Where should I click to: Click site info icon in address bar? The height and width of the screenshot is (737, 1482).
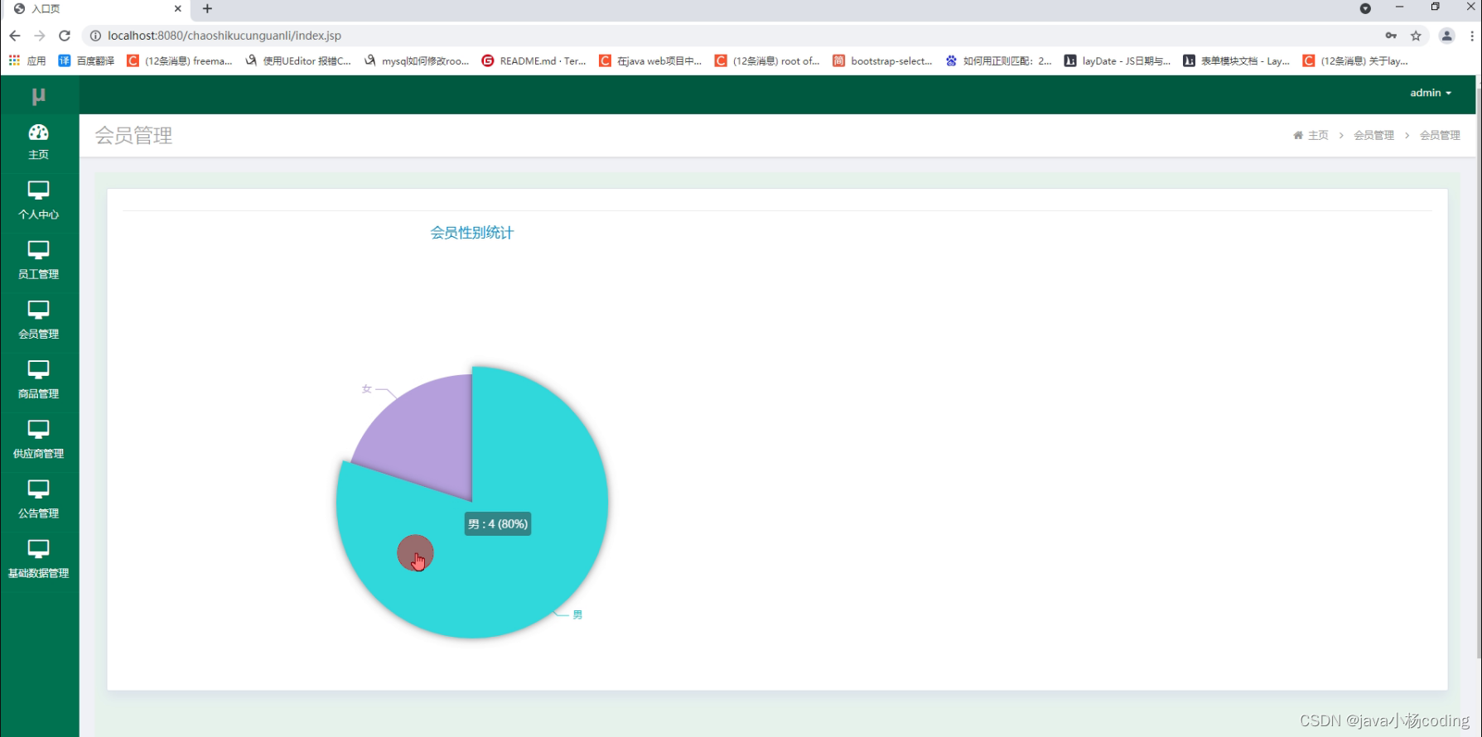point(95,36)
